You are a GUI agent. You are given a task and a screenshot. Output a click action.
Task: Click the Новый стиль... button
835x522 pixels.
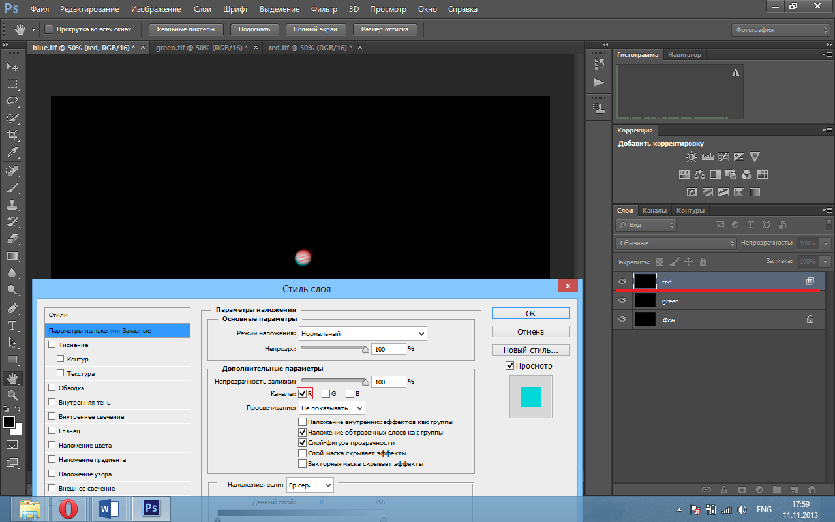(530, 350)
